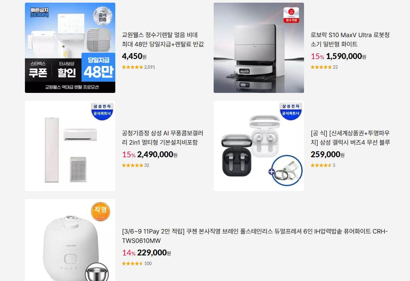Click the star rating showing 100 reviews

[x=137, y=263]
